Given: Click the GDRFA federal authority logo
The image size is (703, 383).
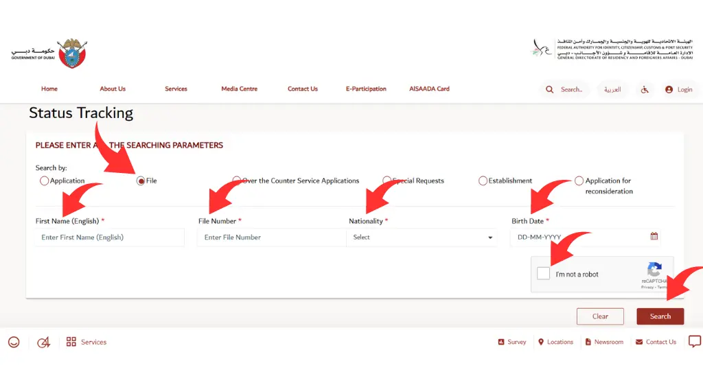Looking at the screenshot, I should click(x=612, y=49).
